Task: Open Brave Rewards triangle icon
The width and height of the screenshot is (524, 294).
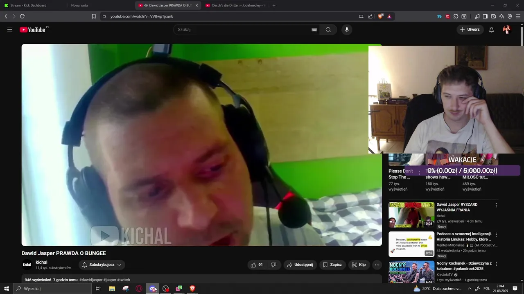Action: click(389, 16)
